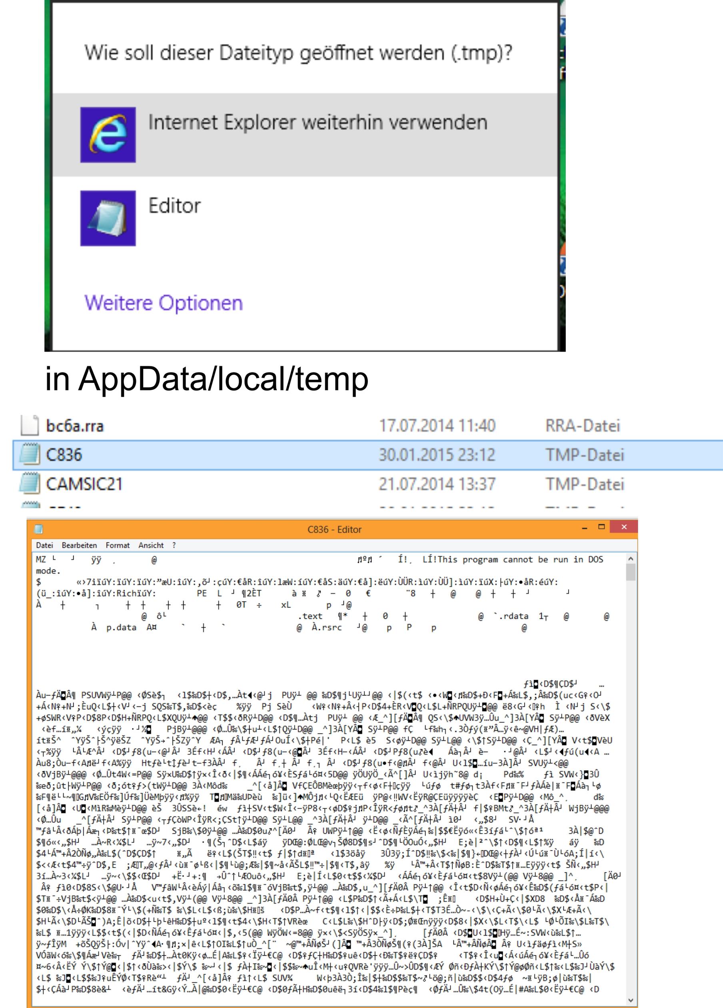Click the '.rsrc' section name in Editor
The height and width of the screenshot is (1008, 723).
pyautogui.click(x=327, y=628)
